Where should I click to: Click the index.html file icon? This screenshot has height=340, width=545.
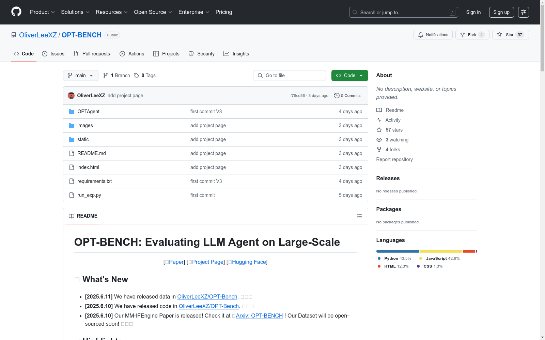click(72, 167)
